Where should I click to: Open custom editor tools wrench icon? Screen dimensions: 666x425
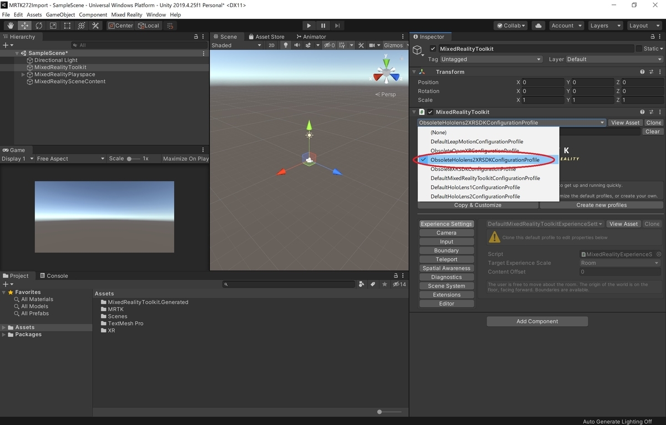click(95, 26)
